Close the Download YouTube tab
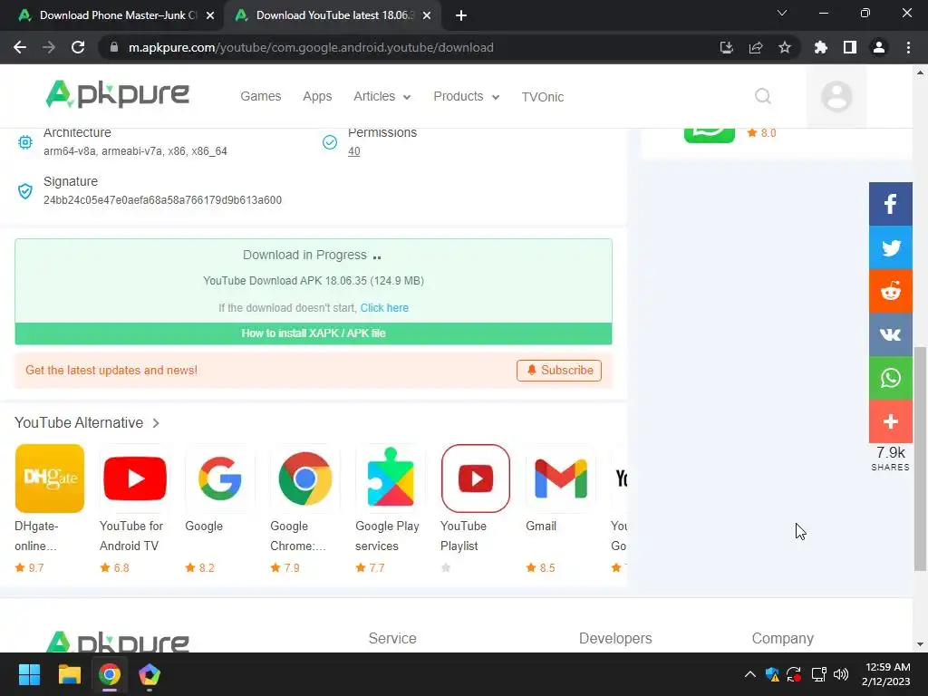This screenshot has width=928, height=696. tap(427, 15)
